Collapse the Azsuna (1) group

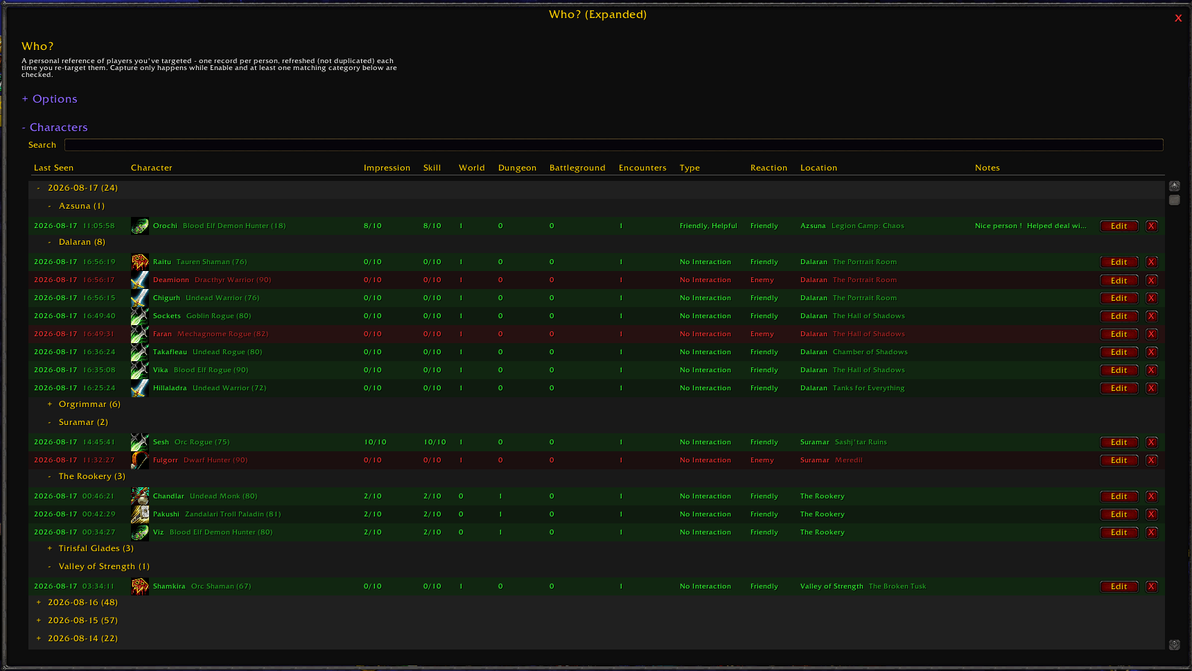(76, 206)
